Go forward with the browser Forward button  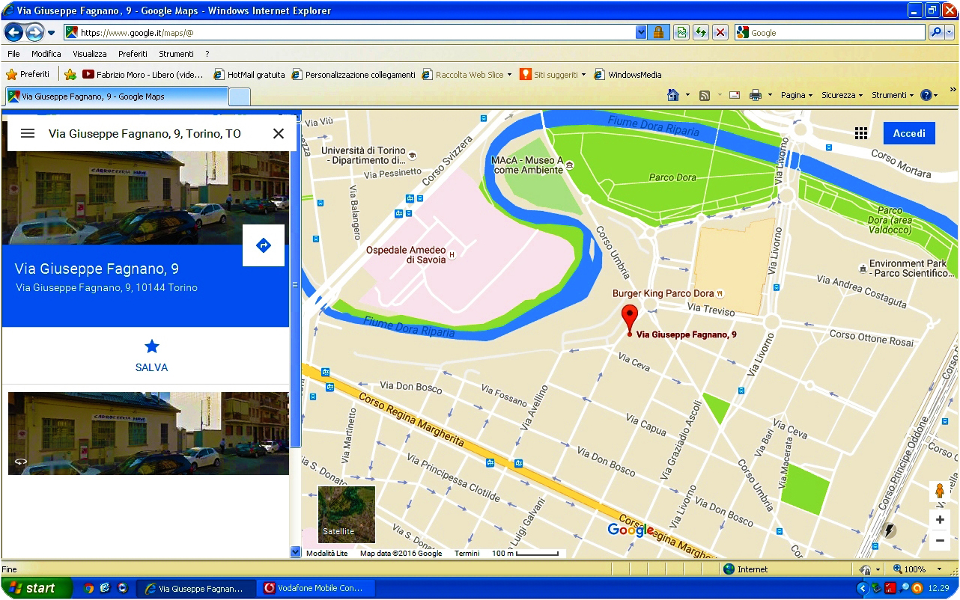tap(34, 32)
